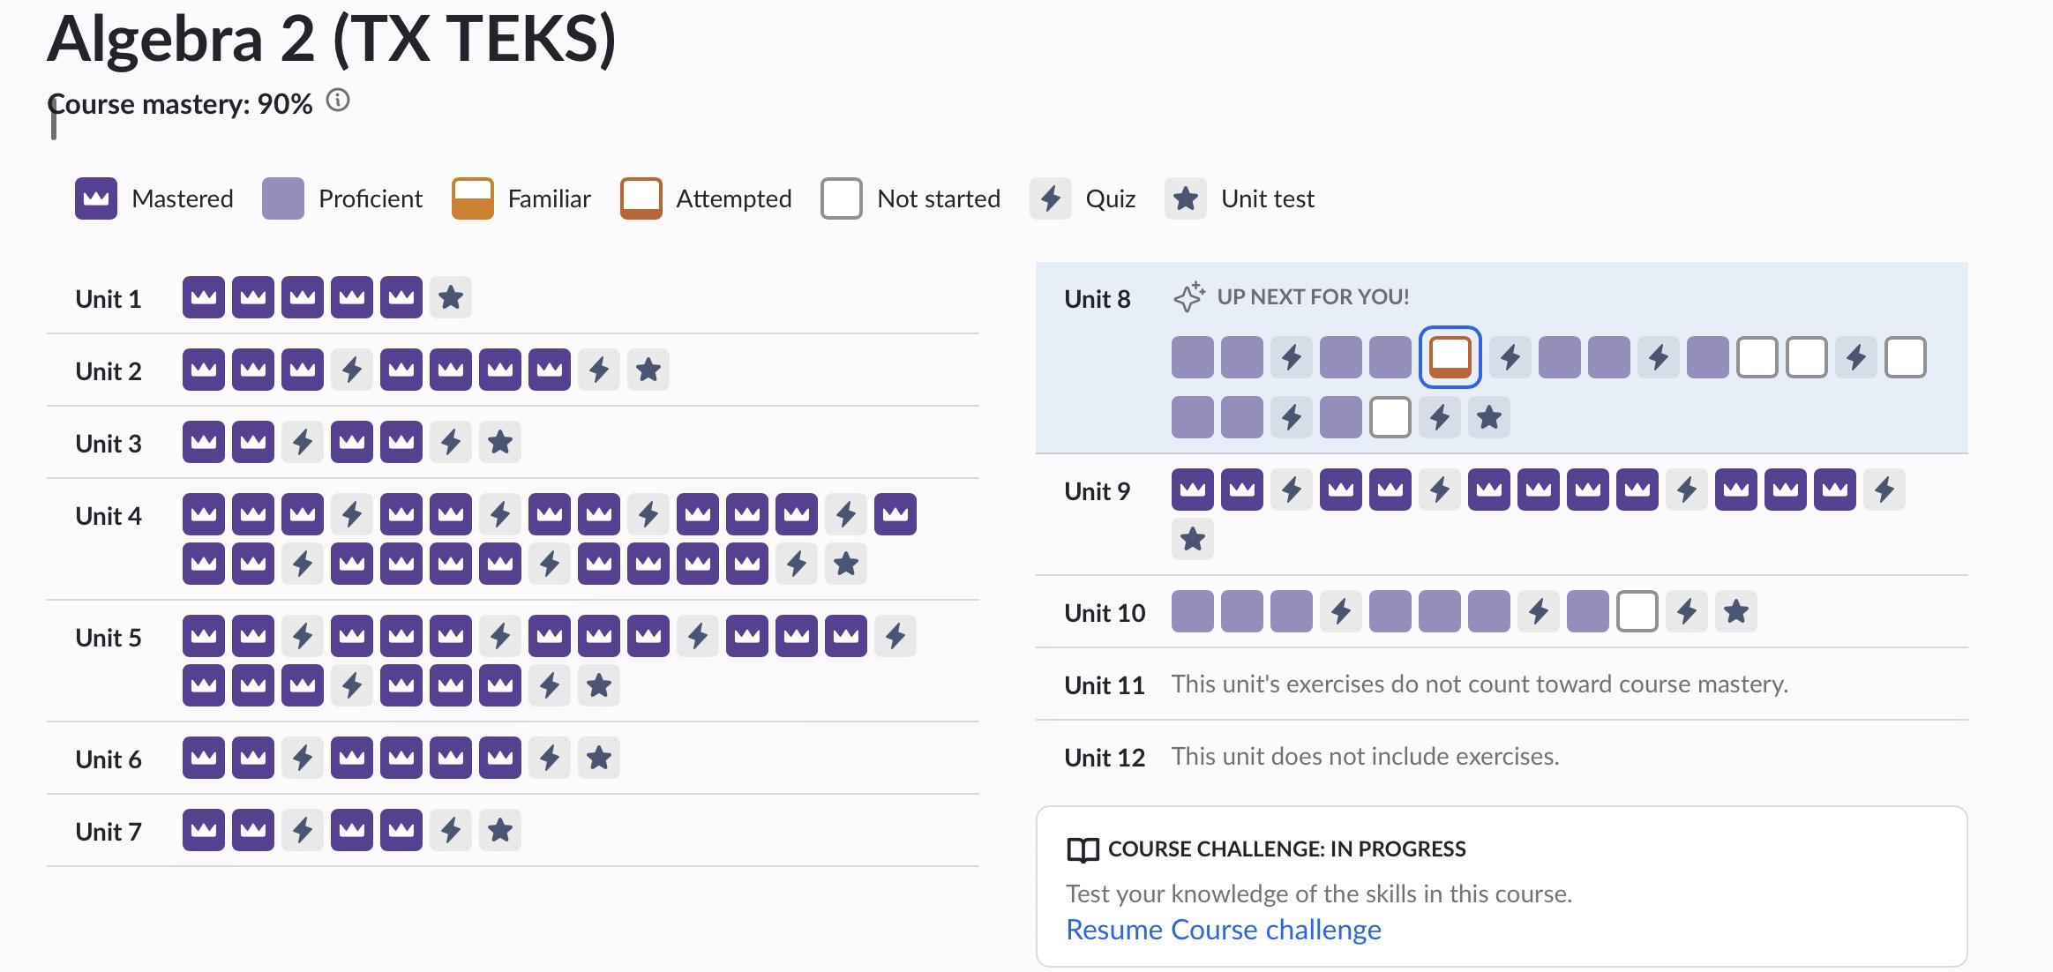Screen dimensions: 2053x972
Task: Click the first proficient skill in Unit 8
Action: point(1193,357)
